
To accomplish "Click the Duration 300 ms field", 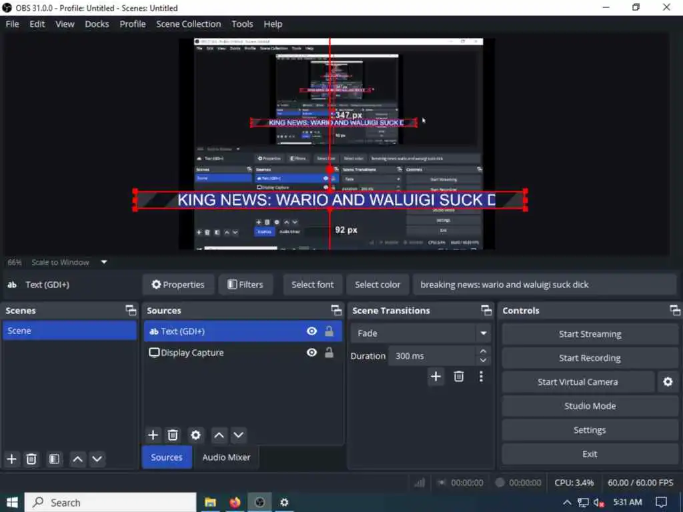I will pos(432,356).
